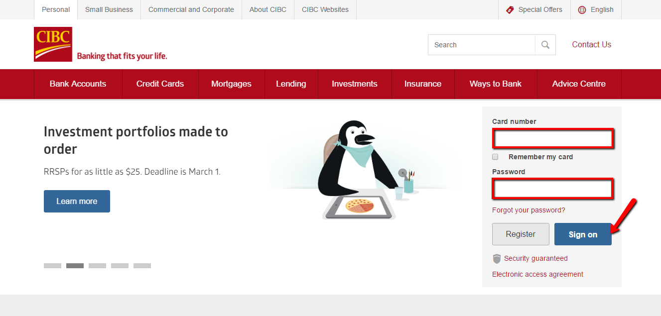Click the CIBC logo
661x316 pixels.
53,44
